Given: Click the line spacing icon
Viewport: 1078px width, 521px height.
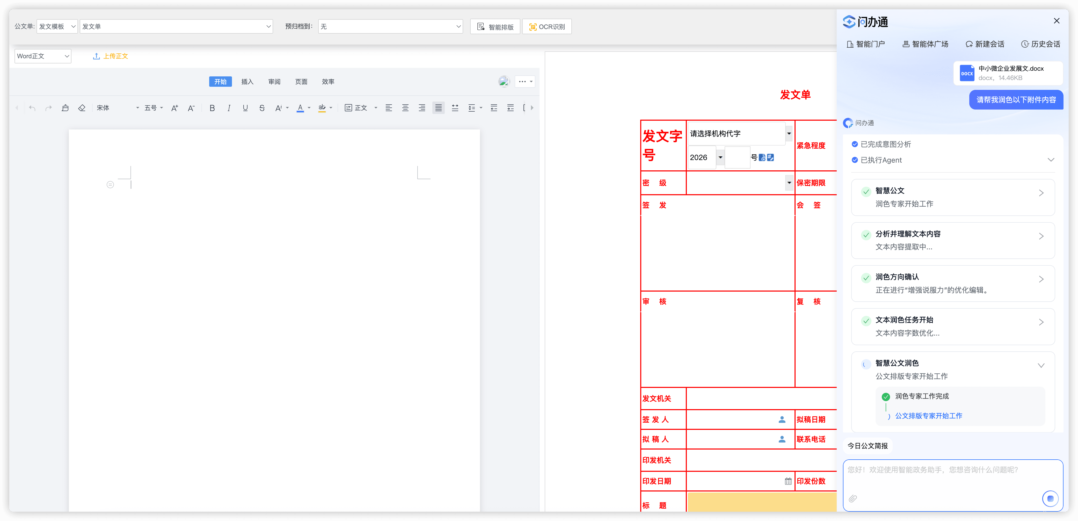Looking at the screenshot, I should (472, 108).
